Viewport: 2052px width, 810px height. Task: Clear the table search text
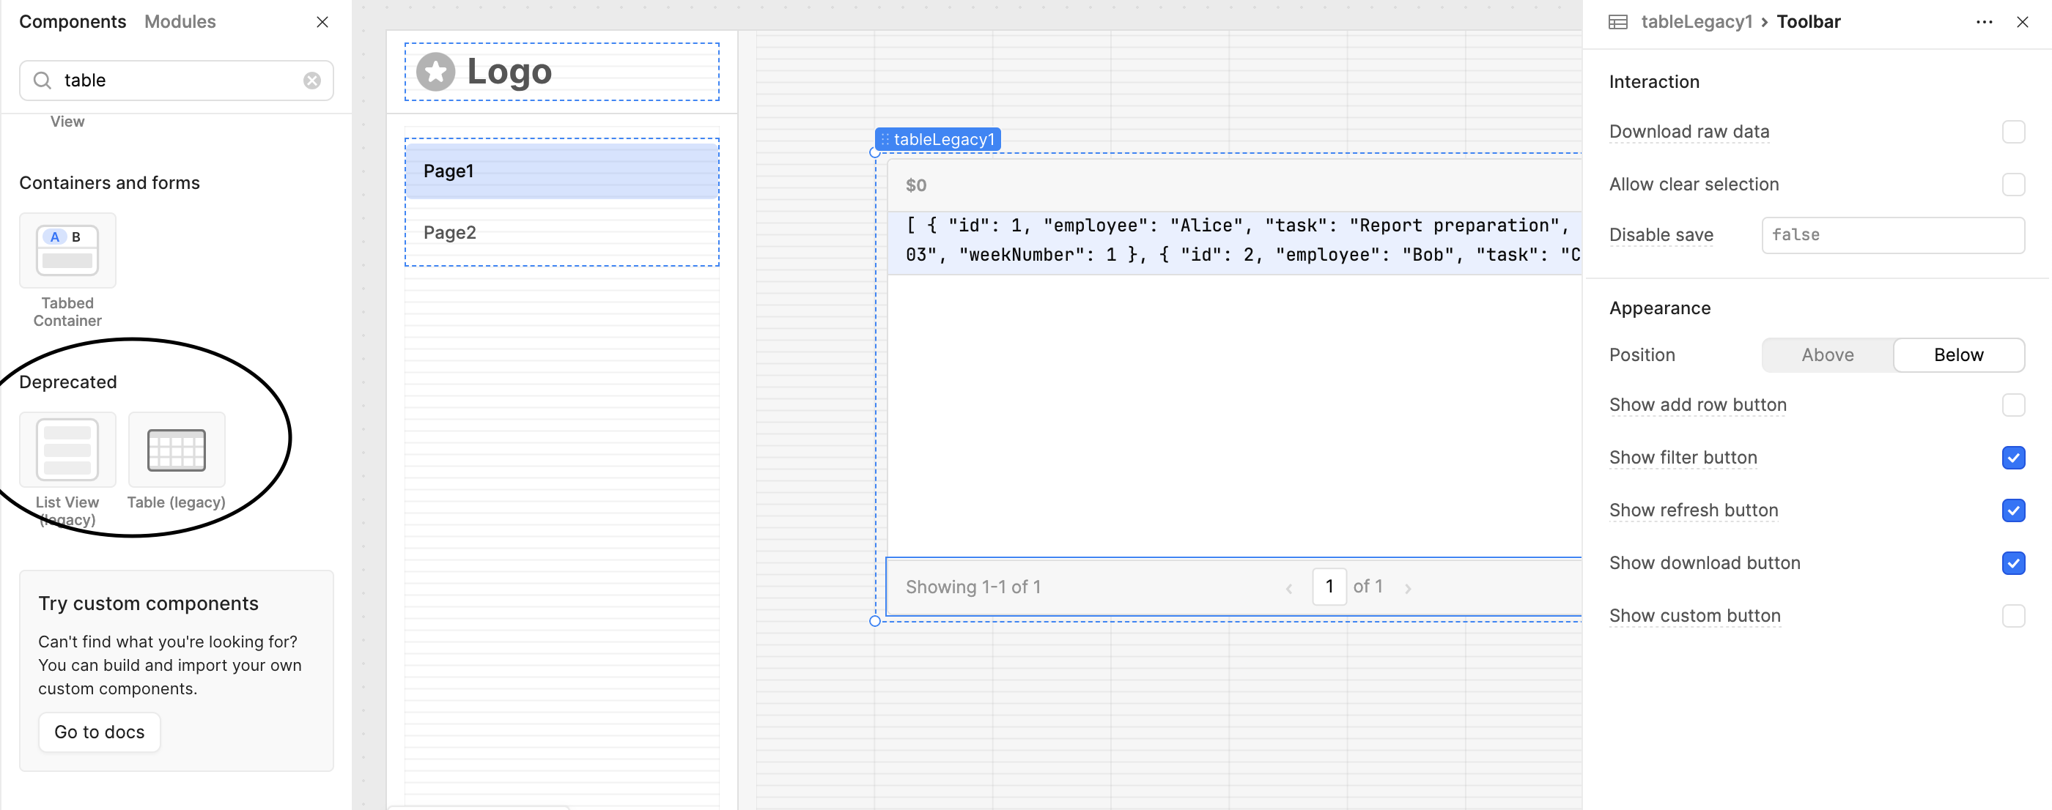tap(312, 81)
